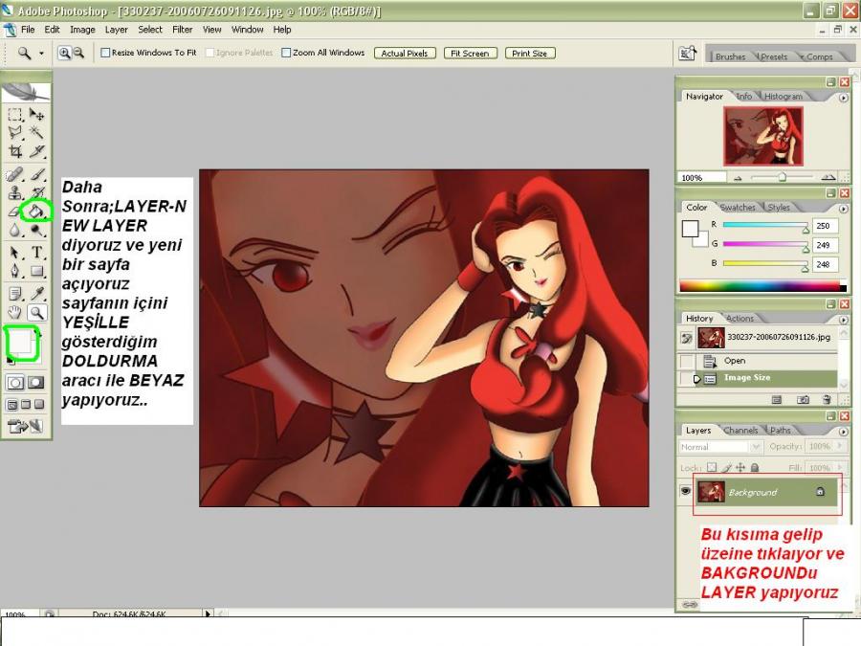Open the Layers panel options menu arrow
The image size is (861, 646).
(x=844, y=431)
